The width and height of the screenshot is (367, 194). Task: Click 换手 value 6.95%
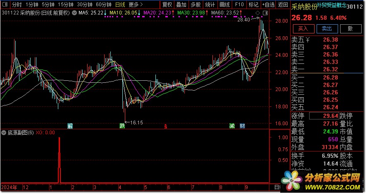coord(330,156)
